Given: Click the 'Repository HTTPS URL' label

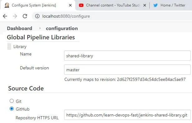Looking at the screenshot, I should tap(37, 118).
